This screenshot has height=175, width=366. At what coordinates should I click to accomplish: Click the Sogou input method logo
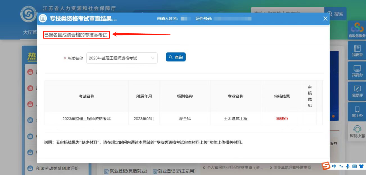326,166
